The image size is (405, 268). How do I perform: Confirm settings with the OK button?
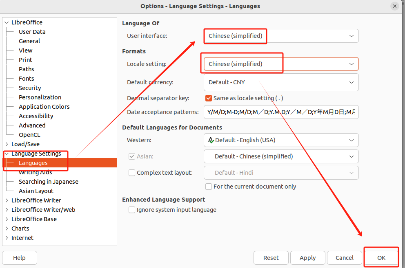click(381, 258)
